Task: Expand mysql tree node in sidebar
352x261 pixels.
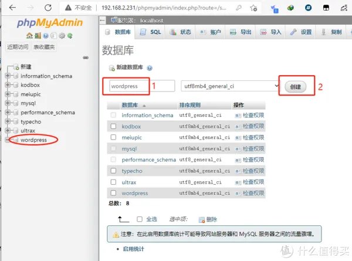Action: pyautogui.click(x=8, y=103)
